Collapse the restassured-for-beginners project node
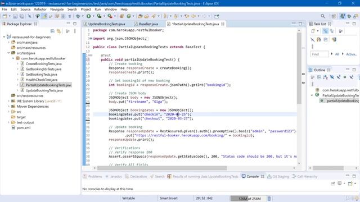Image resolution: width=360 pixels, height=202 pixels. 4,37
